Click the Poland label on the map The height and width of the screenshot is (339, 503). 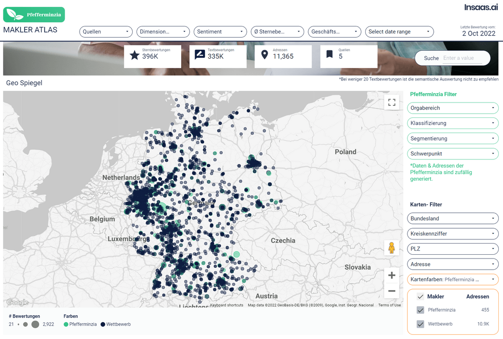tap(346, 152)
